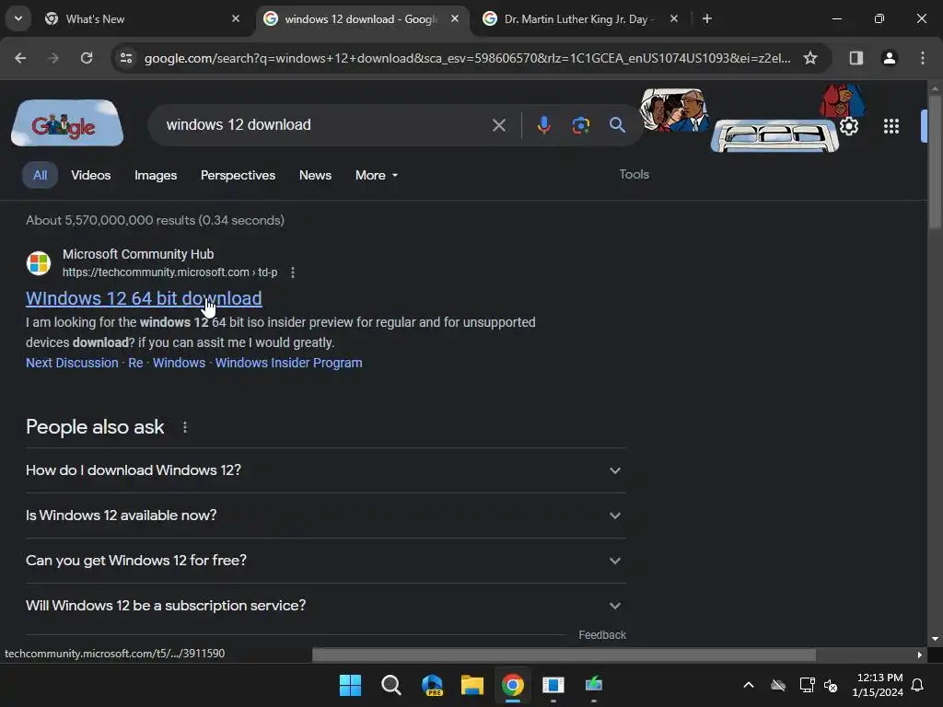The width and height of the screenshot is (943, 707).
Task: Switch to the Dr. Martin Luther King Jr. Day tab
Action: point(577,18)
